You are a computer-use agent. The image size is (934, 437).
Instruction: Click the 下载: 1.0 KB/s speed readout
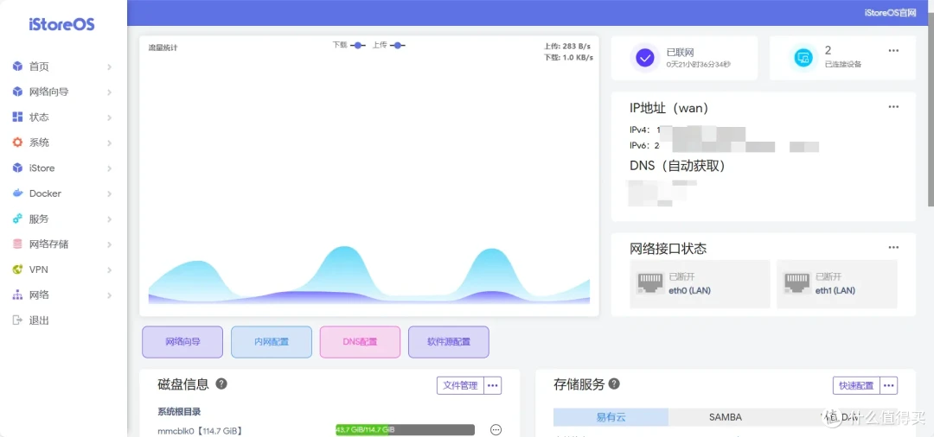[x=568, y=58]
